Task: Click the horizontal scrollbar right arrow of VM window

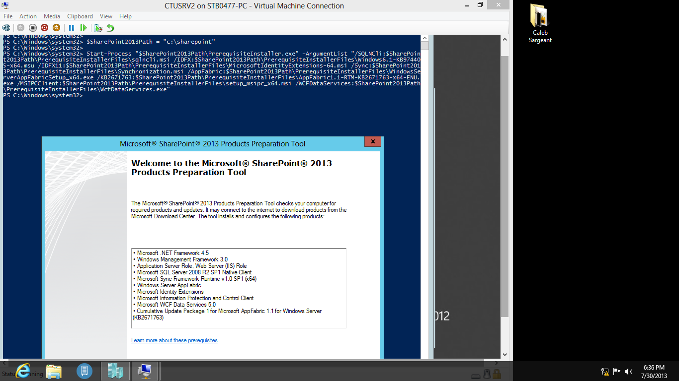Action: [497, 363]
